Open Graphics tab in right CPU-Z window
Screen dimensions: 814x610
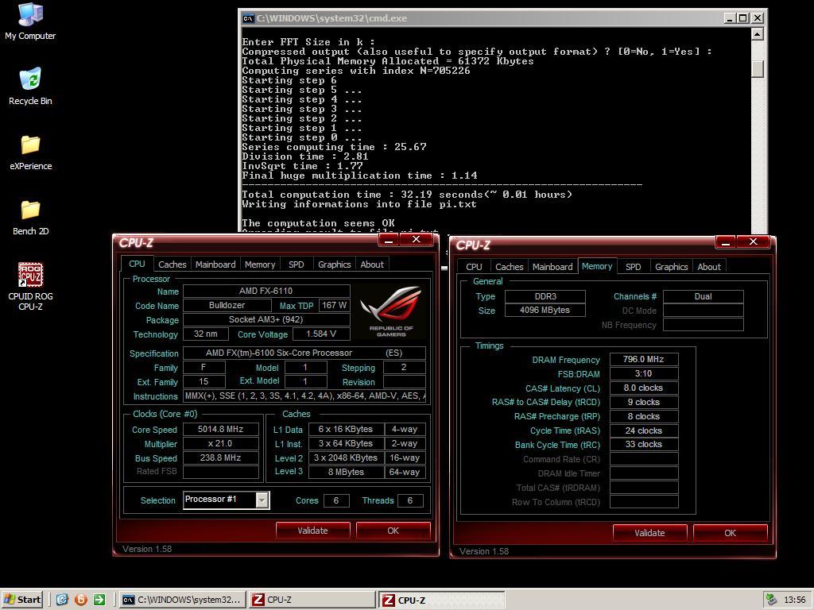[671, 267]
